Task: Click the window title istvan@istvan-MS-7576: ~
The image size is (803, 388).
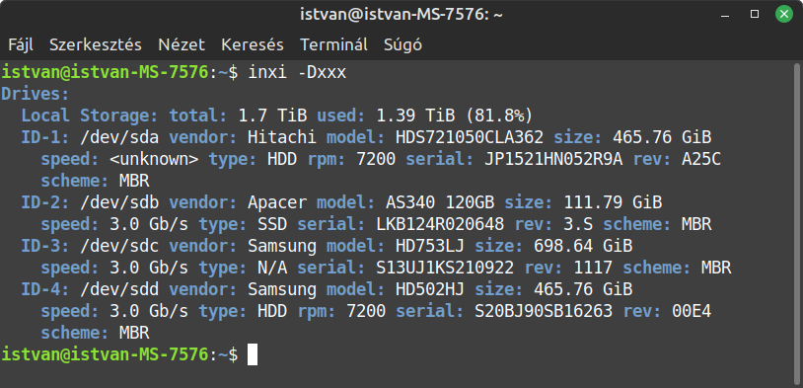Action: click(401, 15)
